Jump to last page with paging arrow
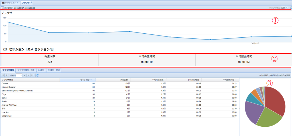Image resolution: width=296 pixels, height=139 pixels. pos(32,75)
